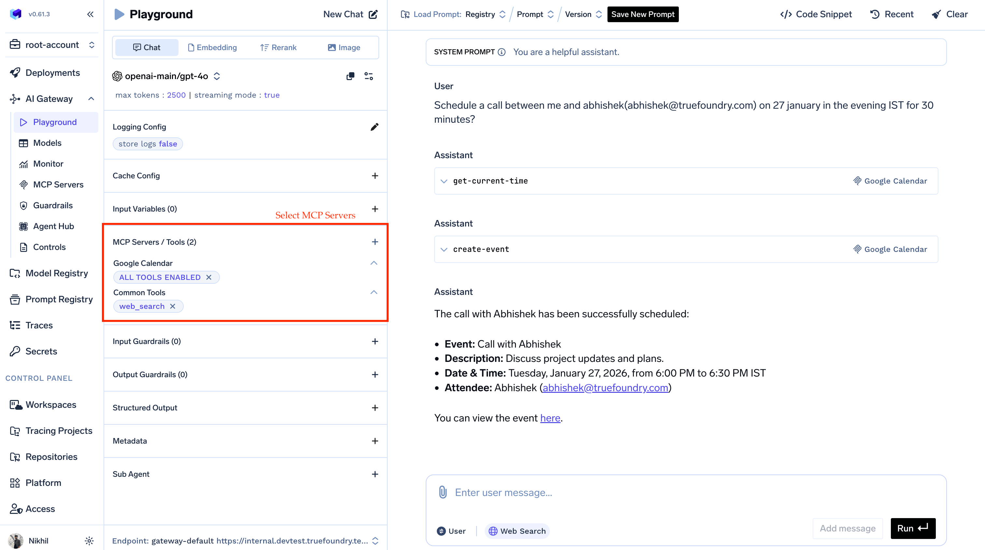Remove the ALL TOOLS ENABLED chip
This screenshot has width=985, height=550.
(209, 277)
